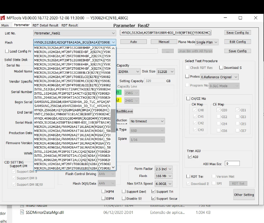Expand the Max SATA Speed 6.00GB dropdown
This screenshot has height=223, width=264.
(x=163, y=184)
